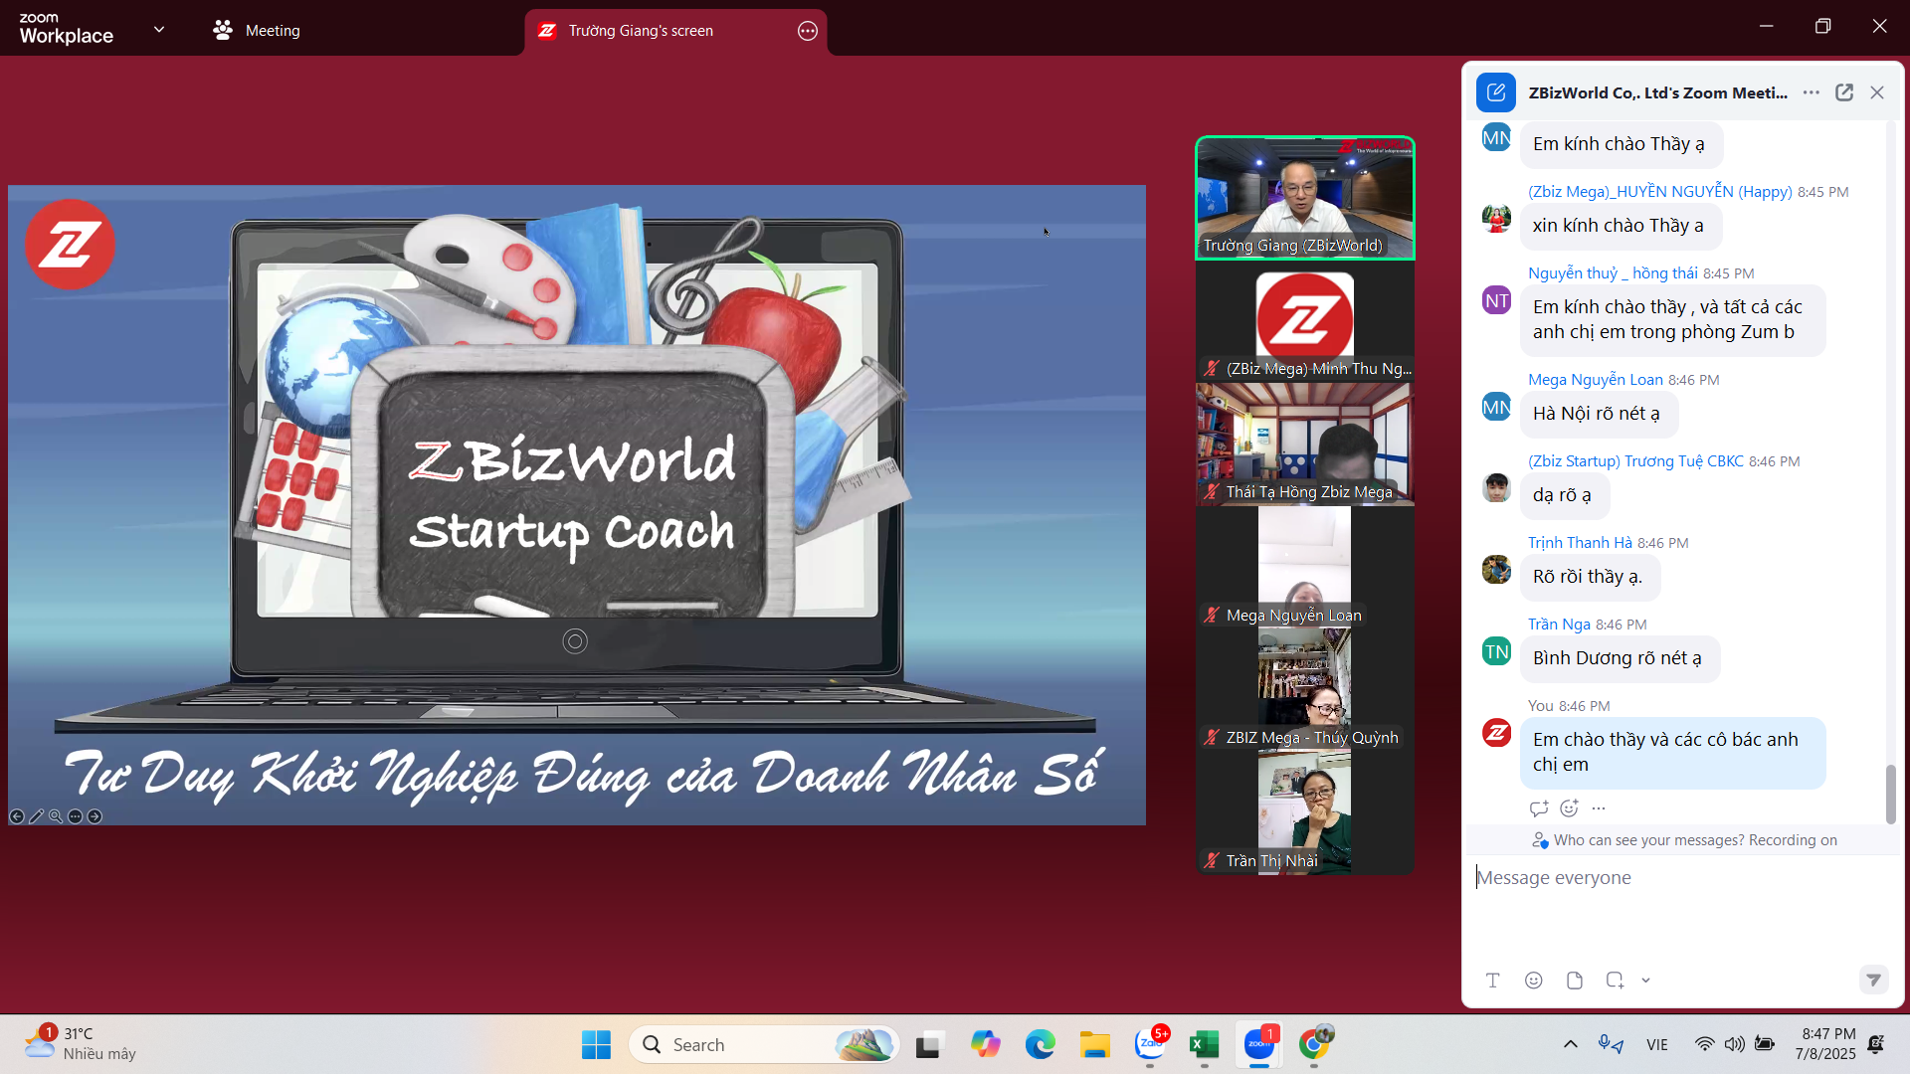Click the magnifier zoom icon on slide
Image resolution: width=1910 pixels, height=1074 pixels.
pos(56,816)
